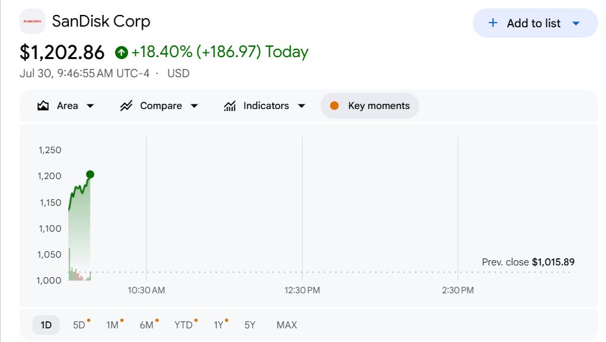The width and height of the screenshot is (606, 342).
Task: Click the 1,050 y-axis label
Action: click(x=49, y=254)
